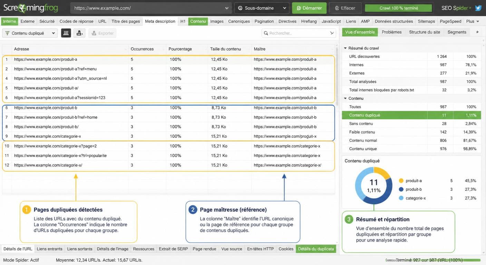Click the upload crawl icon button
The height and width of the screenshot is (265, 486).
point(79,33)
